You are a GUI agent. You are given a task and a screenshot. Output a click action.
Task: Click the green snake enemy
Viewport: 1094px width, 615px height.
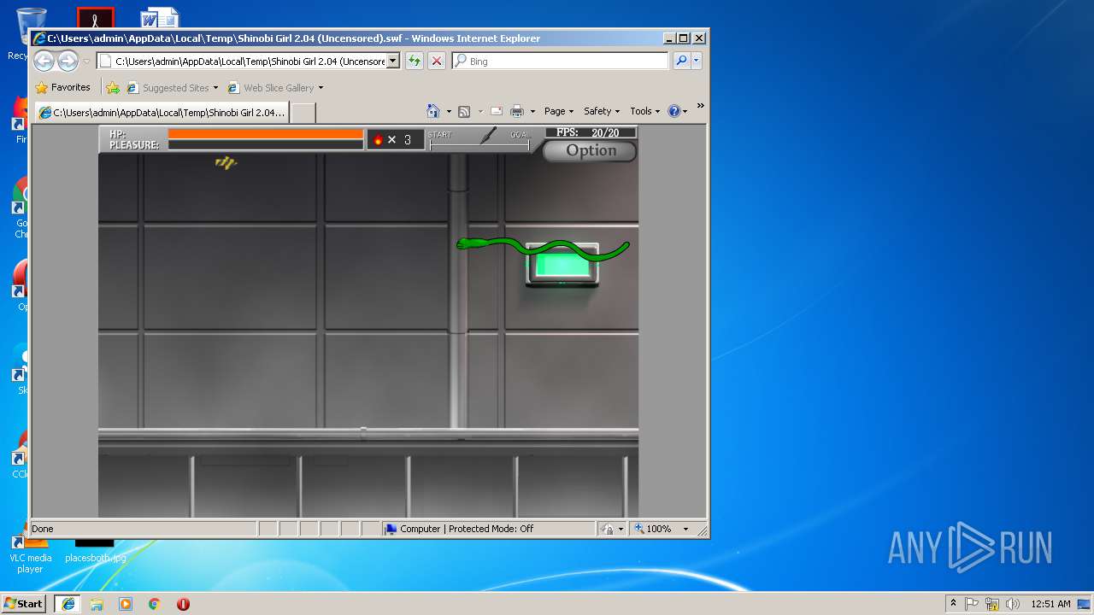543,247
